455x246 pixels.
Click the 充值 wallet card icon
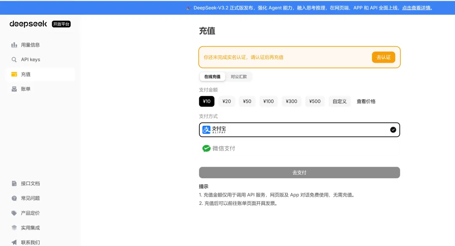tap(14, 74)
